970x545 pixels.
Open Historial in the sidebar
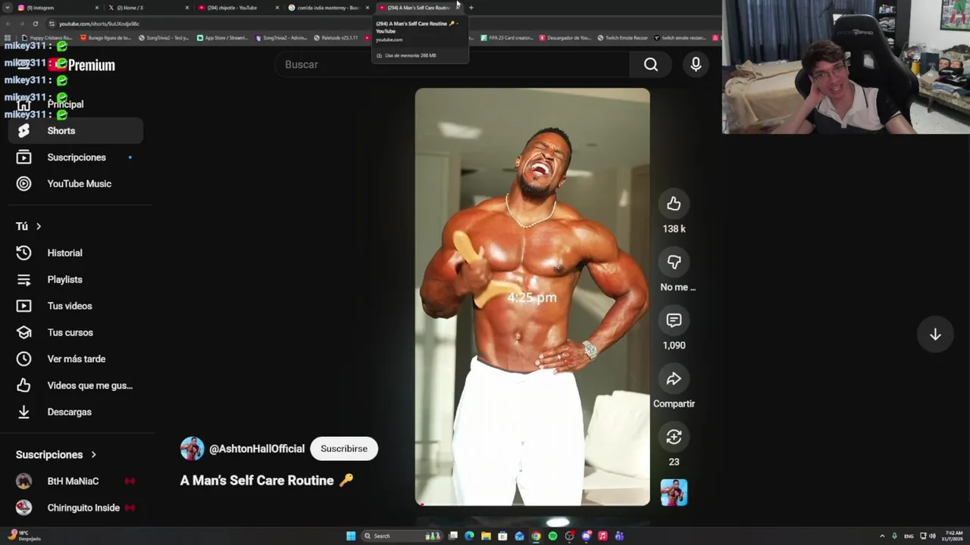coord(76,253)
